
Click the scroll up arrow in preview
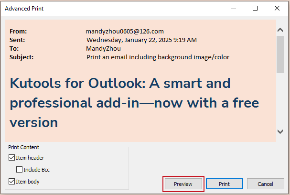(x=280, y=30)
